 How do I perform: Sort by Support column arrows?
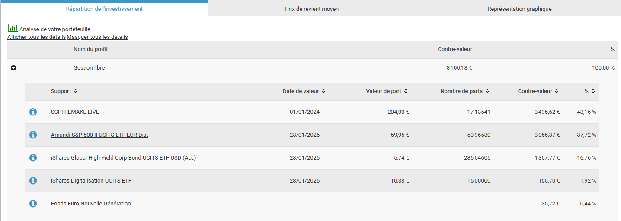pos(75,91)
